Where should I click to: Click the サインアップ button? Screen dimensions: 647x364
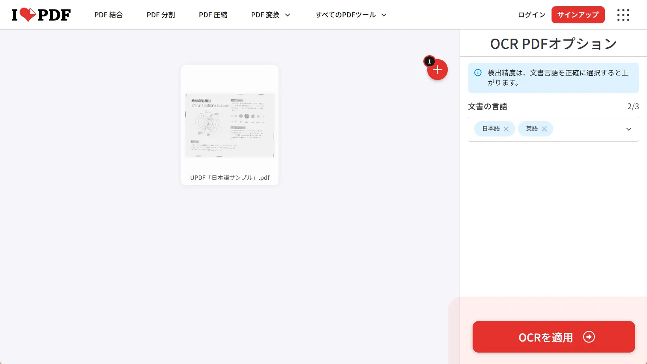click(x=578, y=15)
